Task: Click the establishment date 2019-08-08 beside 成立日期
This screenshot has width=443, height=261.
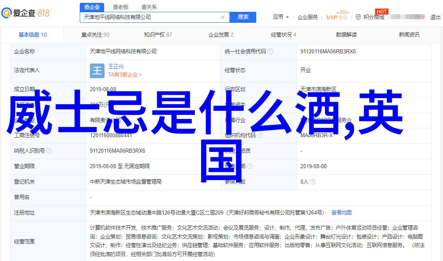Action: (103, 89)
